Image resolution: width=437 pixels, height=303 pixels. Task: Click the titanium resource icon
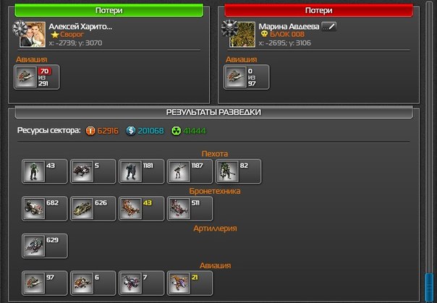(x=90, y=131)
